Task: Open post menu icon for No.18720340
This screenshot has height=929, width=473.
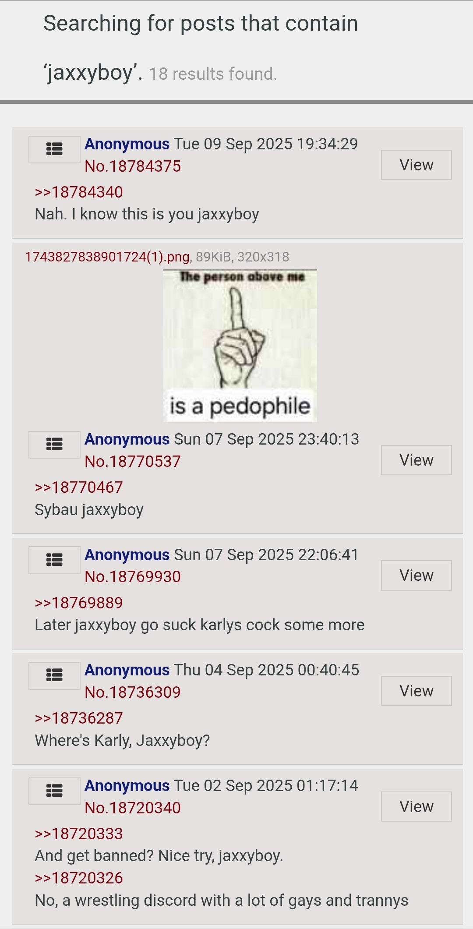Action: (54, 791)
